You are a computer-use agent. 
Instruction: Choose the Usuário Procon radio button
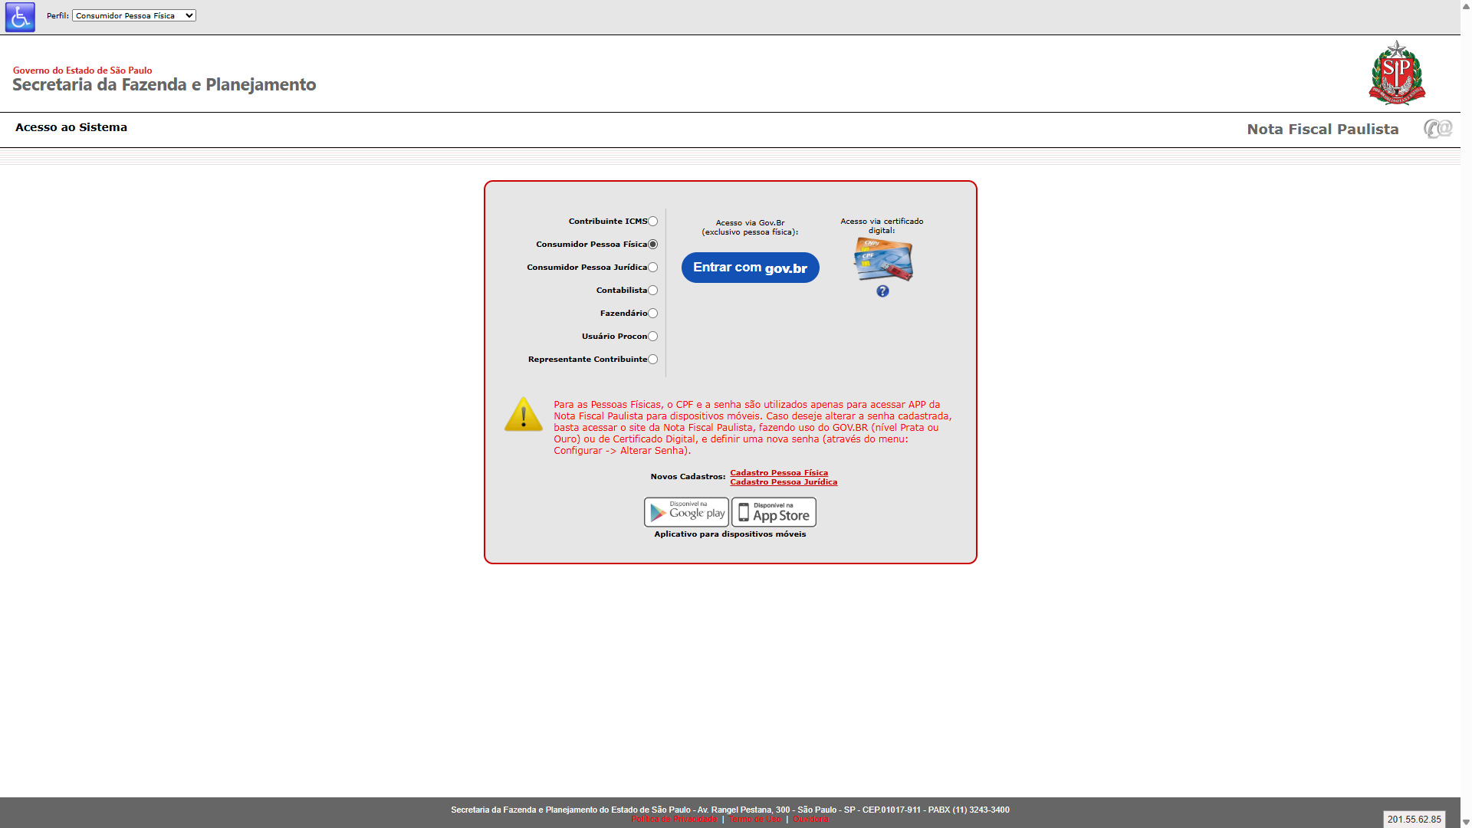(653, 337)
